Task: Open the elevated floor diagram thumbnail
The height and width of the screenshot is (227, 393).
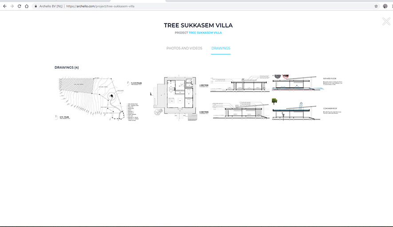Action: (307, 98)
